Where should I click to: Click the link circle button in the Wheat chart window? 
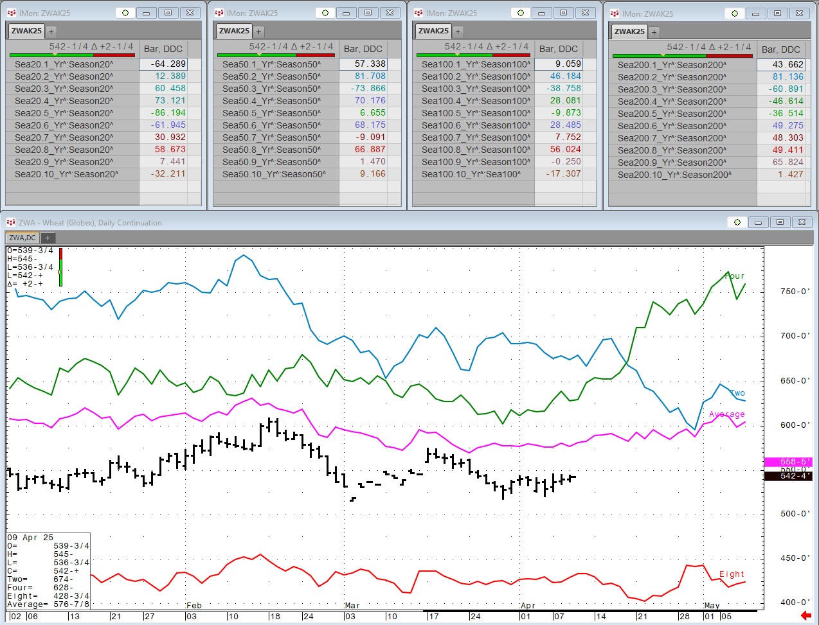tap(737, 222)
